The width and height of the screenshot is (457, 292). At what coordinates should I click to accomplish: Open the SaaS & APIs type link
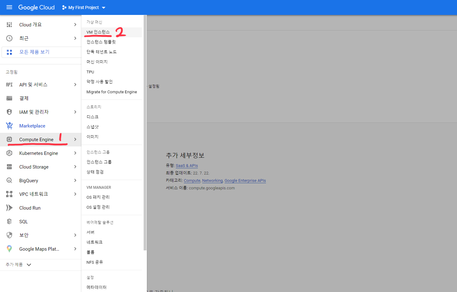point(187,166)
